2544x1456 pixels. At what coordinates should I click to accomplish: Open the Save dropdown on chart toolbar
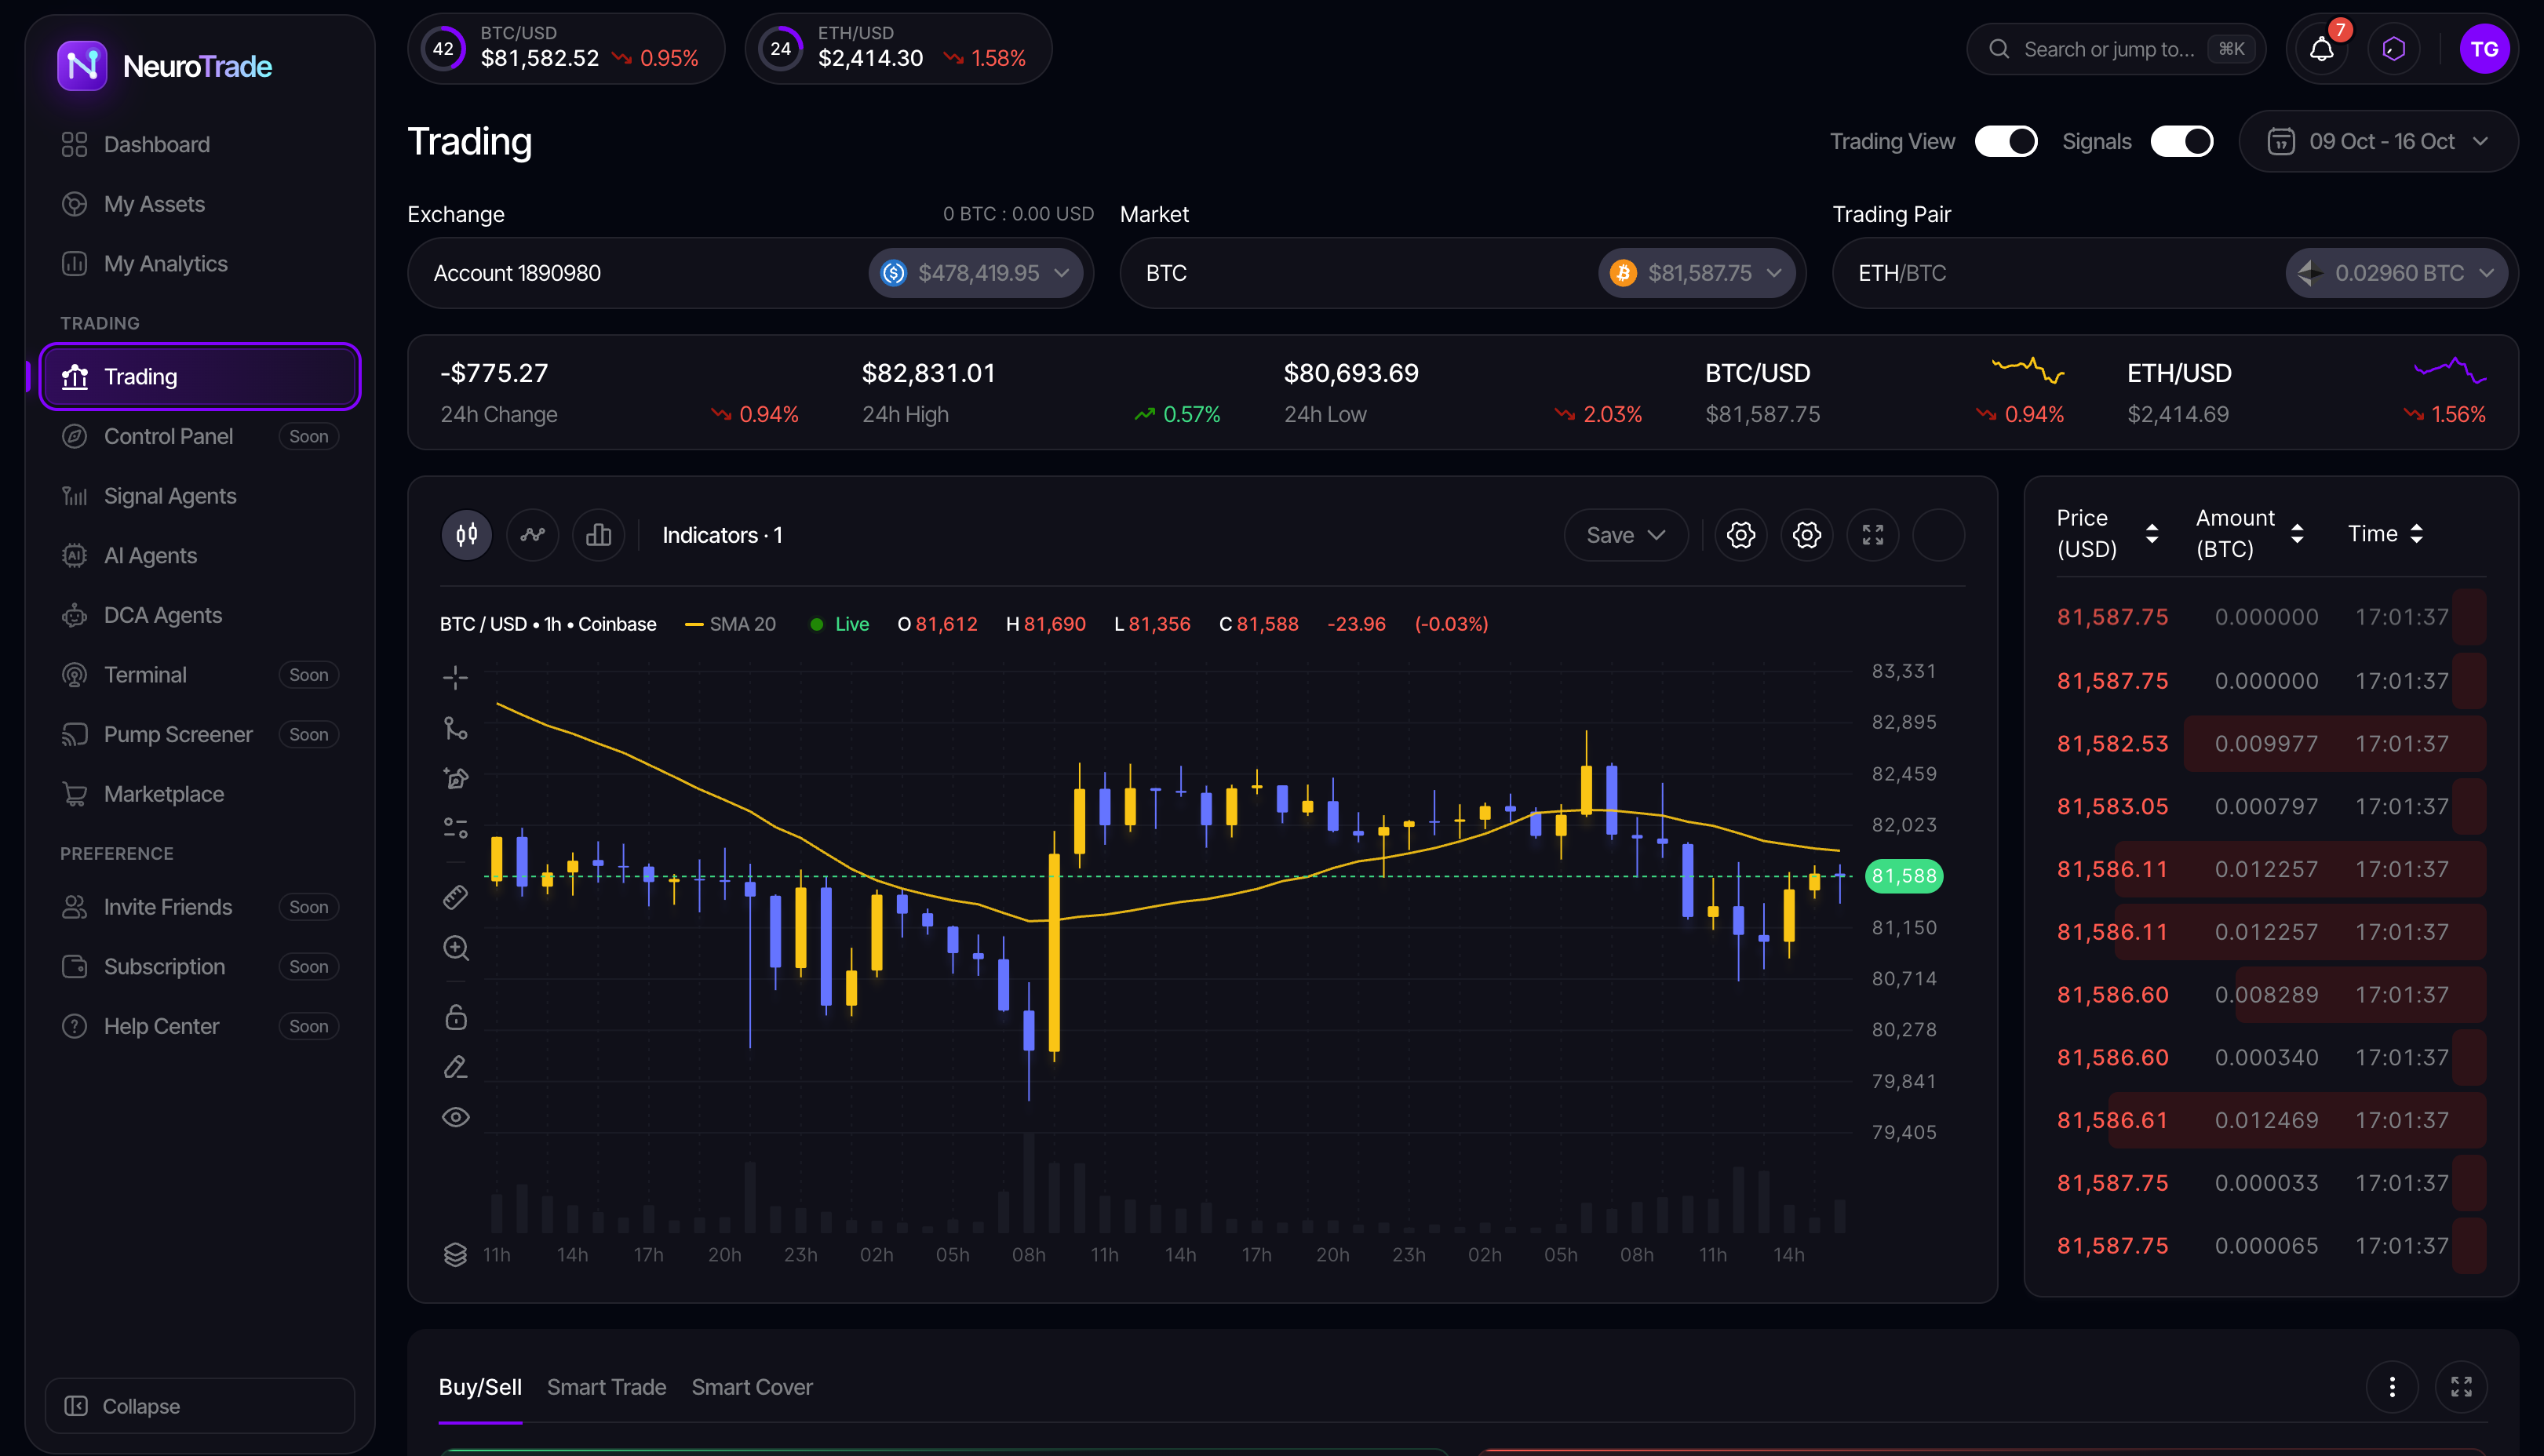click(x=1626, y=535)
